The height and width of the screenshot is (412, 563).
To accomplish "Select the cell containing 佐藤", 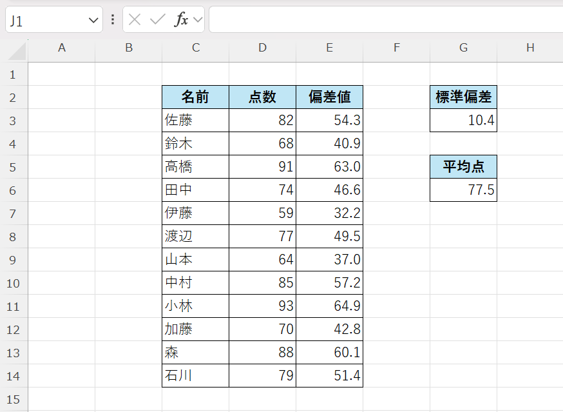I will 195,121.
